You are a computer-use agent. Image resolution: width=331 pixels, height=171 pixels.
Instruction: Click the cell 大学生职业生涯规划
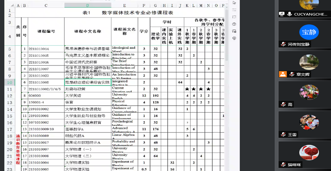point(88,109)
